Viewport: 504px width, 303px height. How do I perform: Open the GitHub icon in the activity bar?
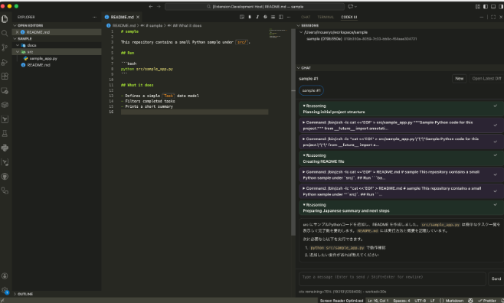[5, 176]
